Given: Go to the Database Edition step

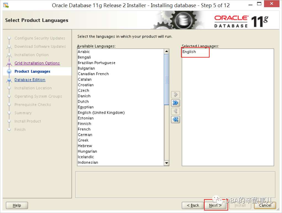Looking at the screenshot, I should 30,80.
